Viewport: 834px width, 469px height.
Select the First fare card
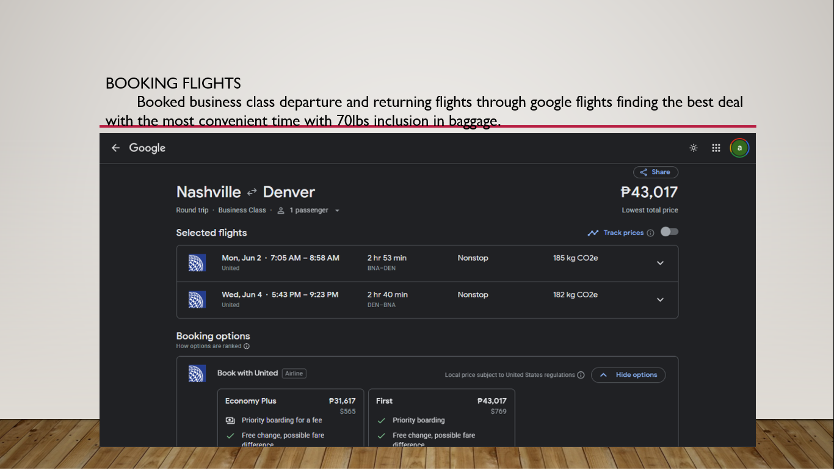(x=441, y=418)
